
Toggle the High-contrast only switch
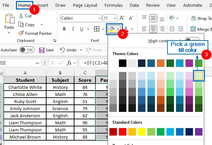pos(192,40)
